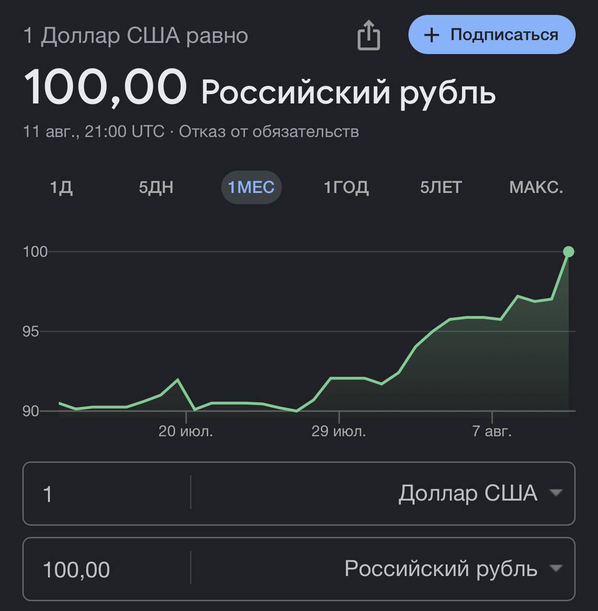The width and height of the screenshot is (598, 611).
Task: Switch to the 1Д time range
Action: coord(61,187)
